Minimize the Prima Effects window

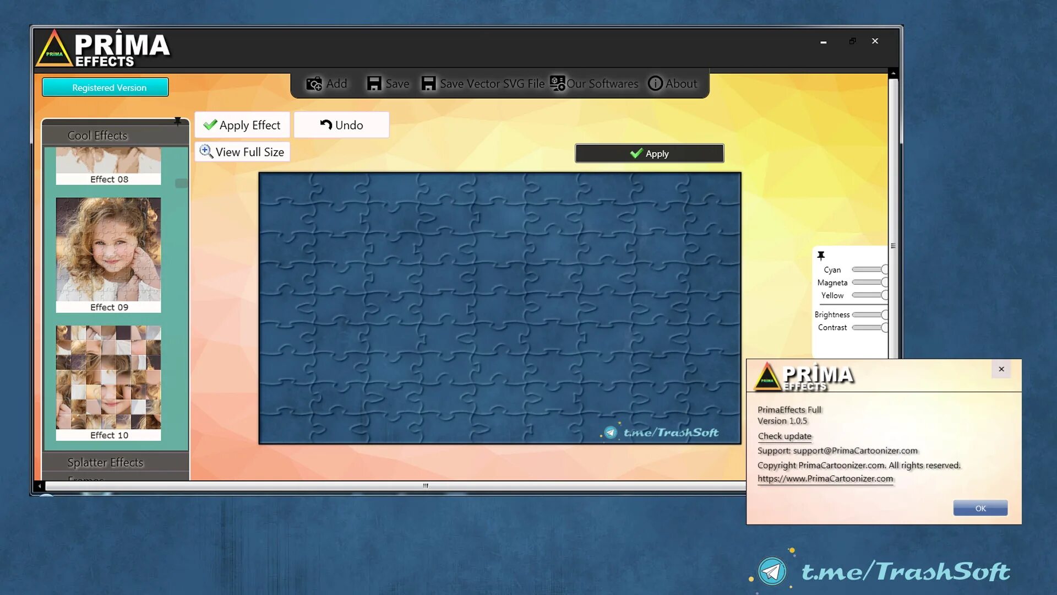(x=824, y=42)
